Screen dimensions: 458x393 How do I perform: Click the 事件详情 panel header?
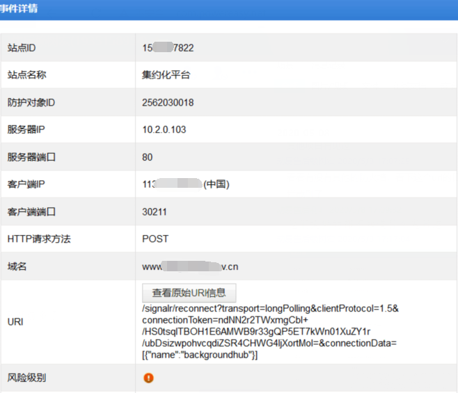tap(19, 9)
